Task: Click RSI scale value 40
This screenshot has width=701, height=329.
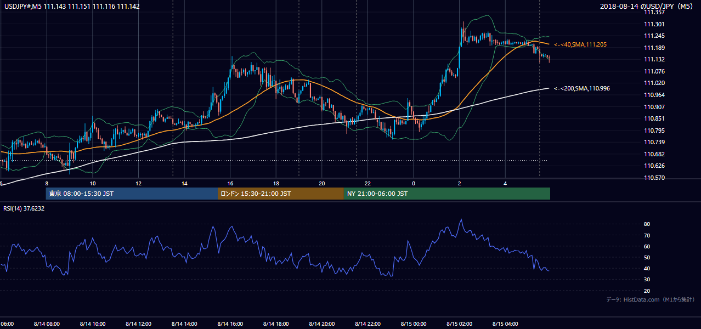Action: point(647,268)
